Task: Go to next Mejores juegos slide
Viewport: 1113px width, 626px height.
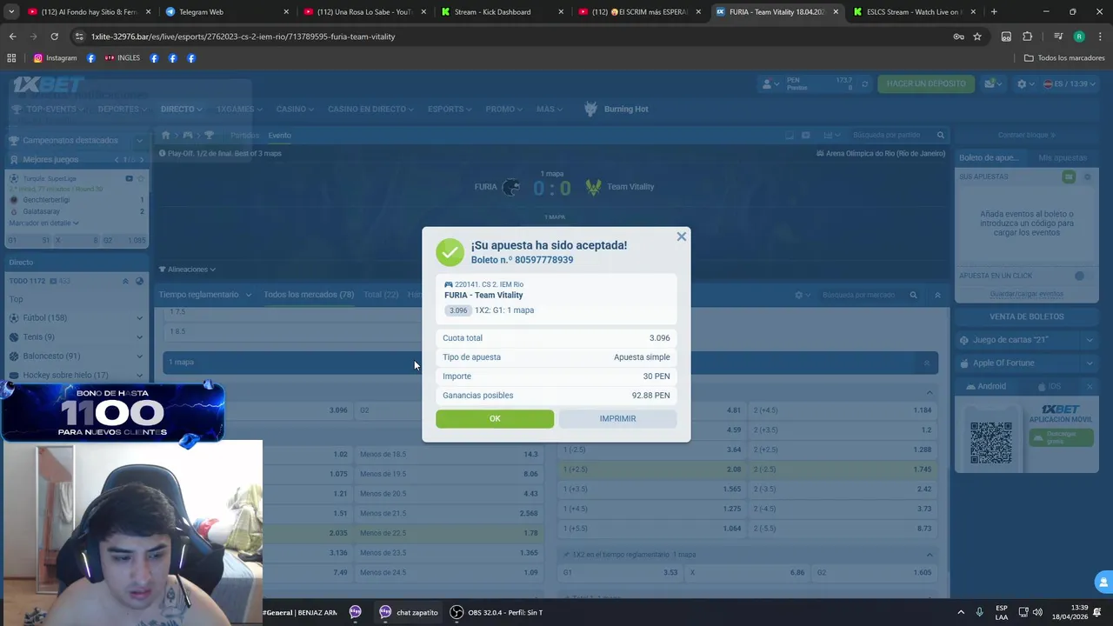Action: (x=142, y=160)
